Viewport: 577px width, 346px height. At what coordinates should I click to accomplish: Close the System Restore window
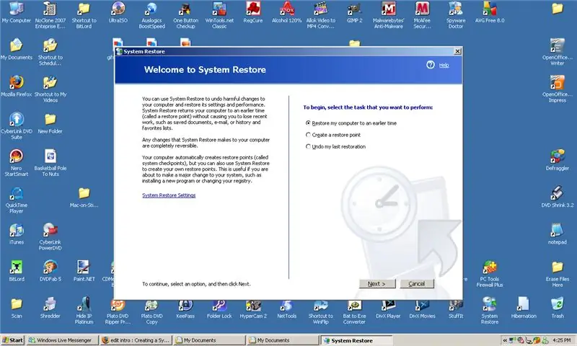click(x=457, y=51)
